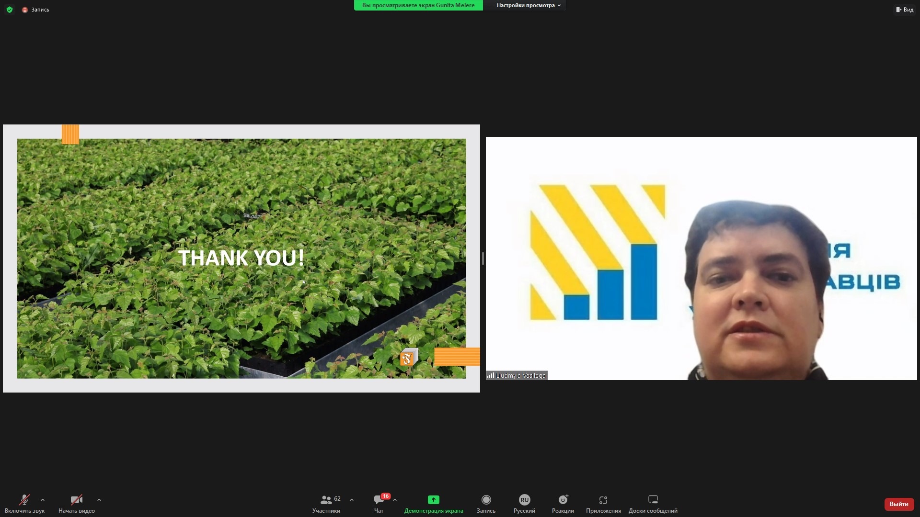Click the green encryption shield icon

[x=10, y=10]
